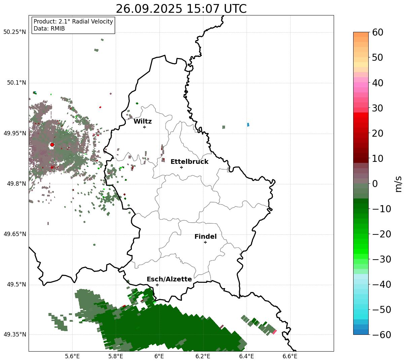Viewport: 406px width, 363px height.
Task: Click the orange top of the colorbar
Action: [361, 35]
